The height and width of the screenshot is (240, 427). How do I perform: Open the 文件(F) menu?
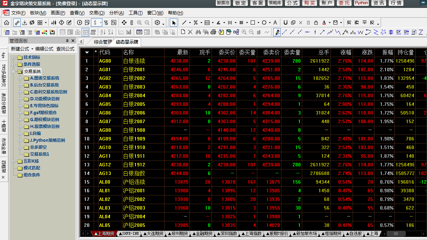click(18, 13)
